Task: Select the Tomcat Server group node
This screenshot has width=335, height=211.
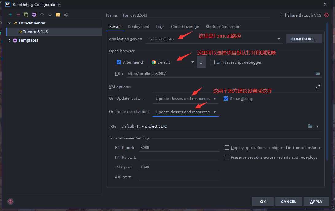Action: click(32, 23)
